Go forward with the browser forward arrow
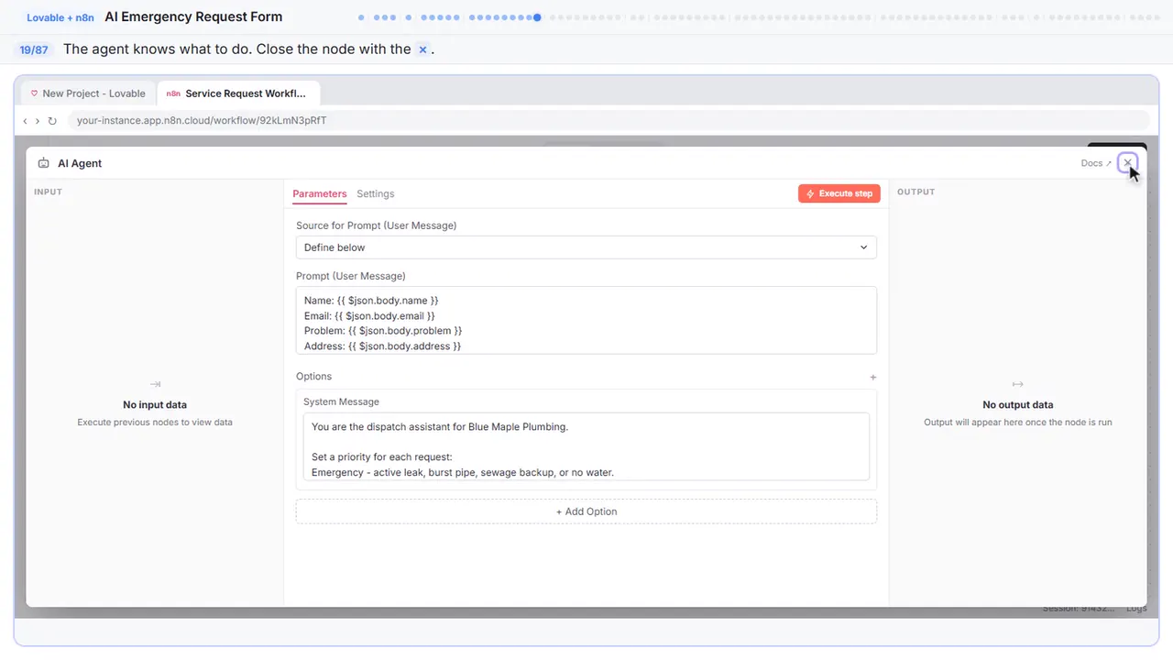The height and width of the screenshot is (660, 1173). click(x=38, y=121)
